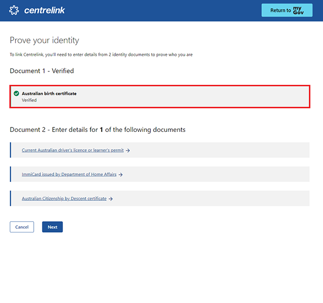Screen dimensions: 323x303
Task: Open ImmiCard issued by Department of Home Affairs
Action: pyautogui.click(x=69, y=175)
